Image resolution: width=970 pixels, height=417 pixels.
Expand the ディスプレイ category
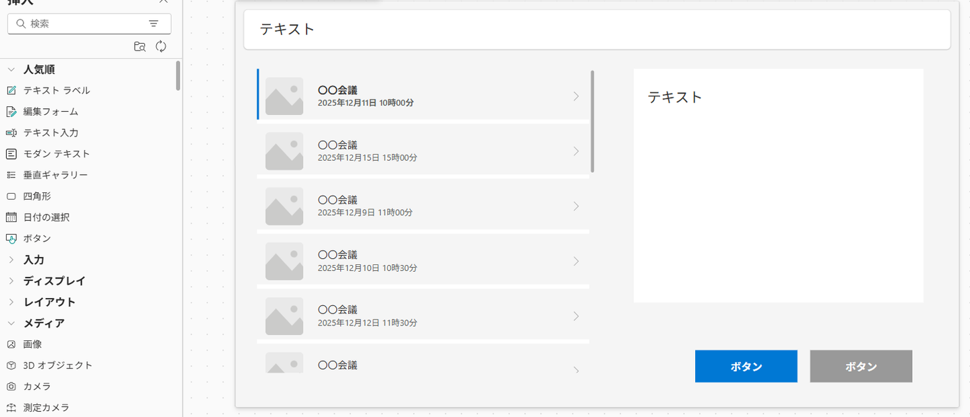pyautogui.click(x=11, y=280)
